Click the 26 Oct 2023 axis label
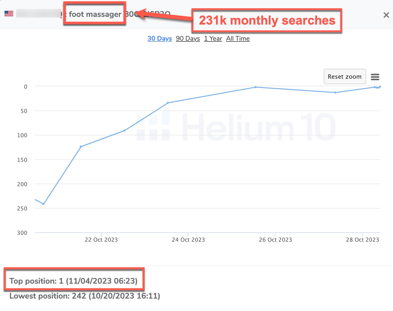Screen dimensions: 393x311 275,240
